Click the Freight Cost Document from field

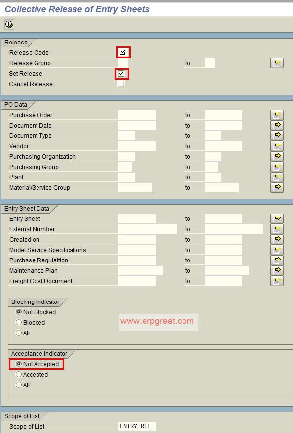137,281
